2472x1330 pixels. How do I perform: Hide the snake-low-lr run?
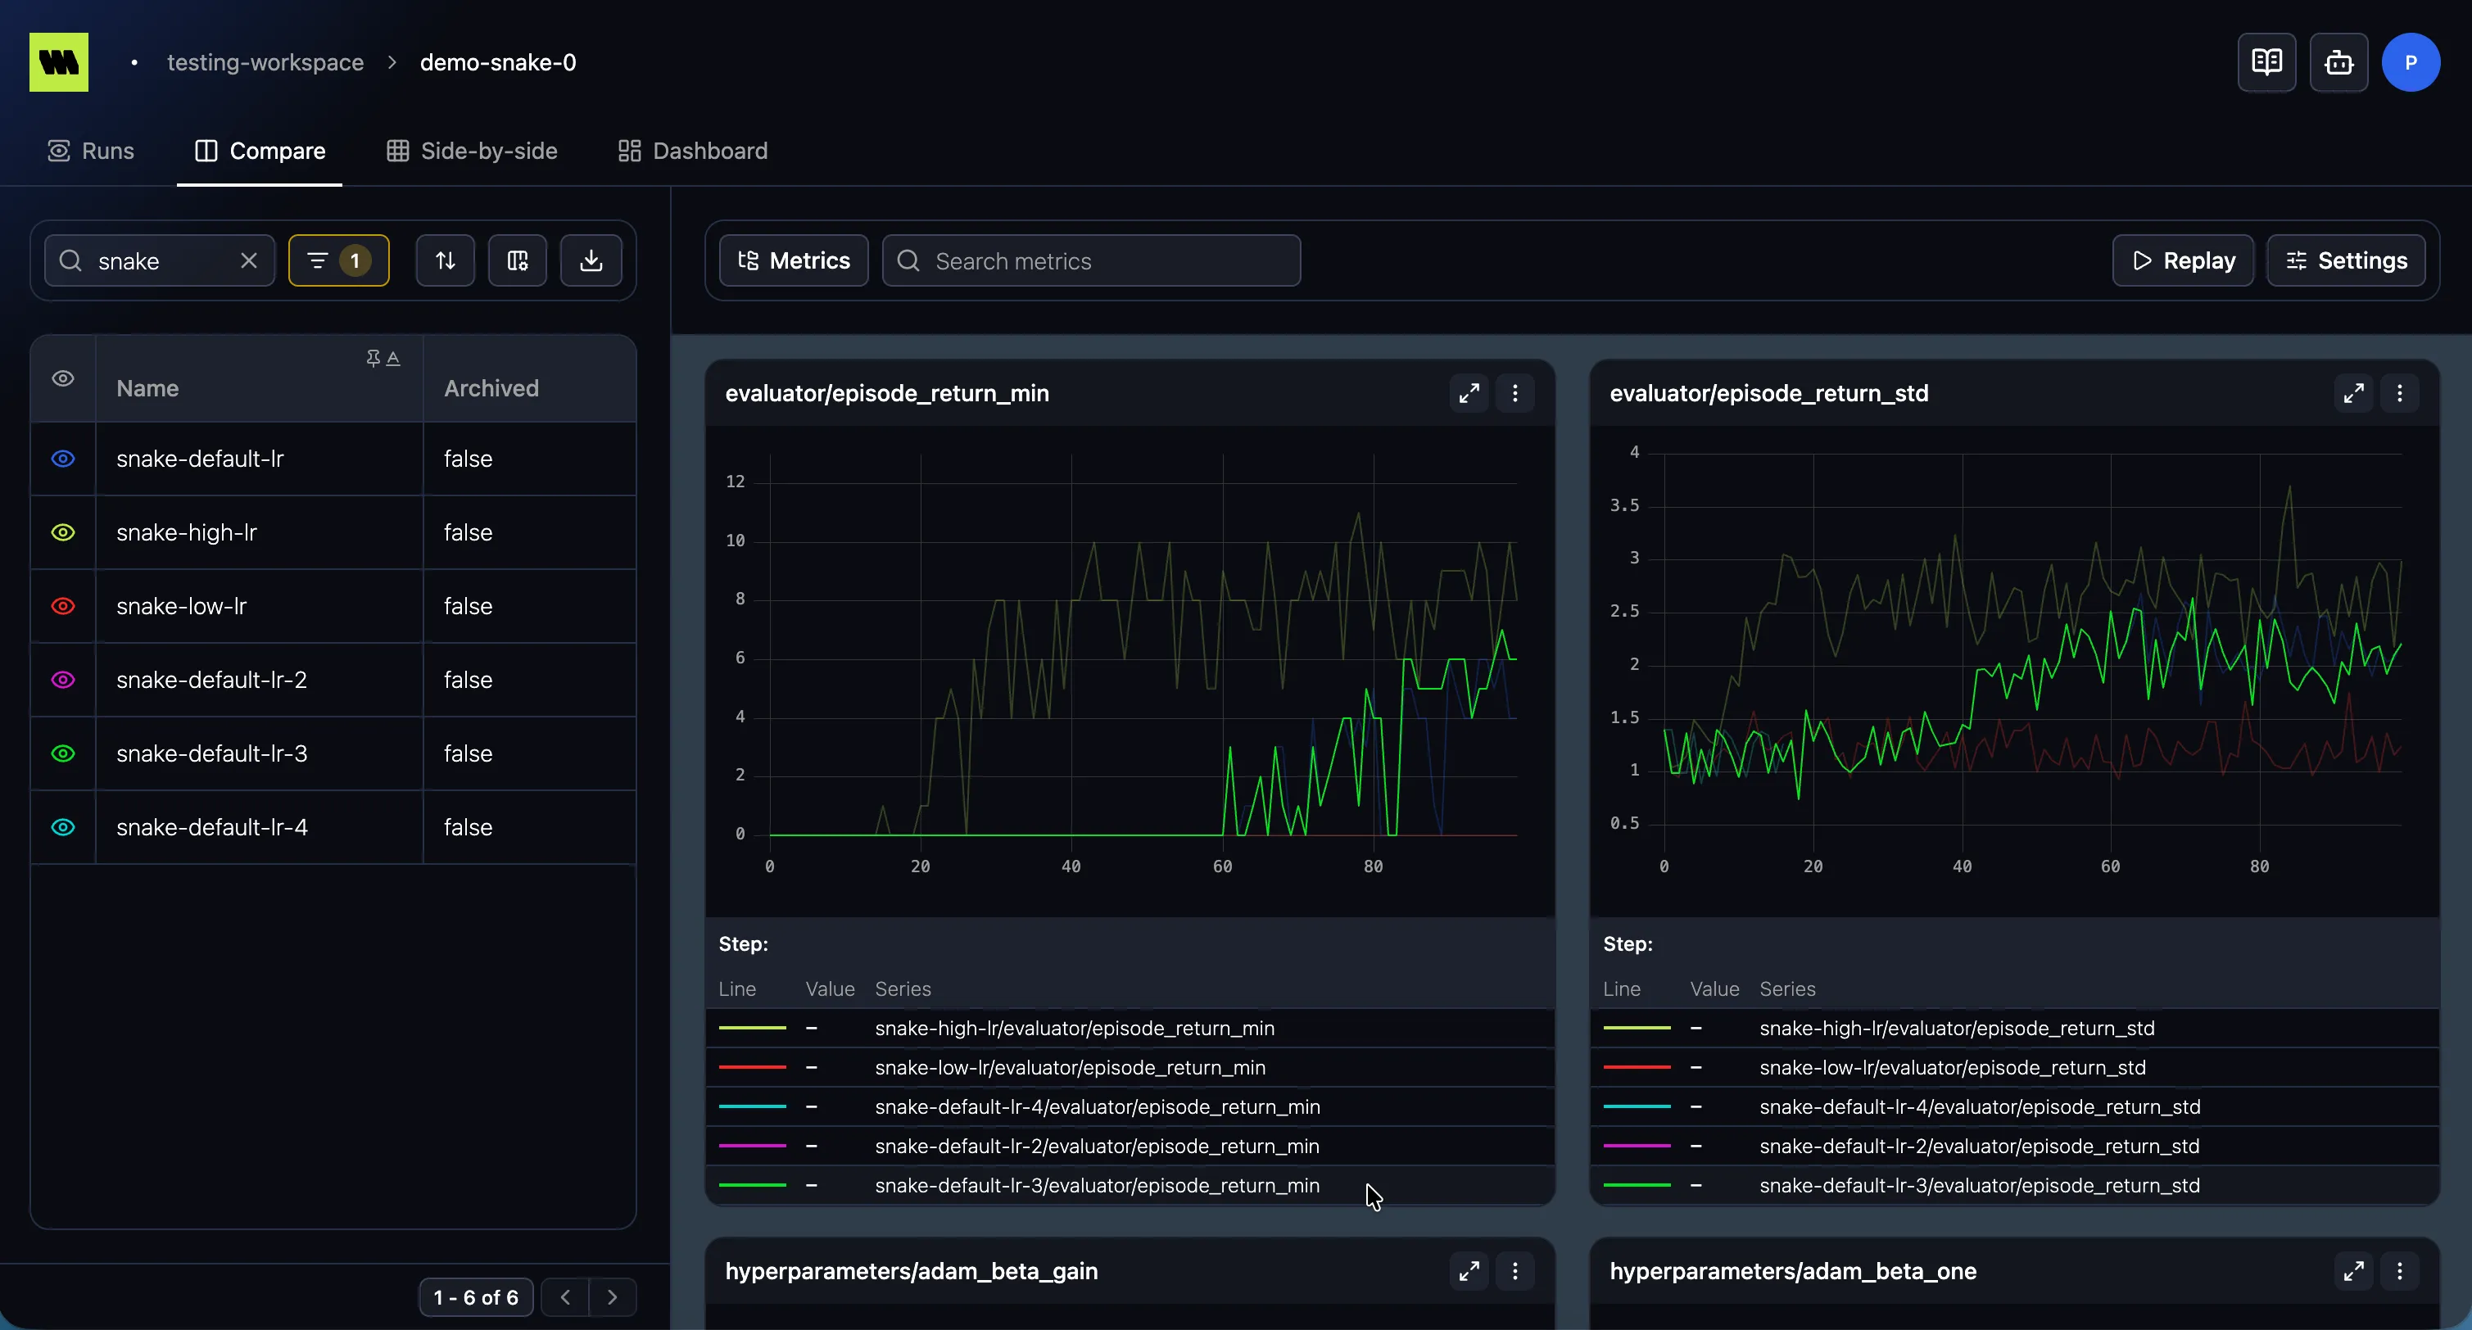[62, 607]
